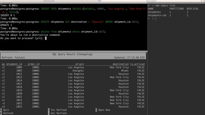Click the 'Miami' destination cell
205x115 pixels.
[x=125, y=71]
